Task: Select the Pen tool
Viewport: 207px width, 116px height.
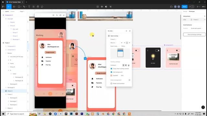Action: point(24,7)
